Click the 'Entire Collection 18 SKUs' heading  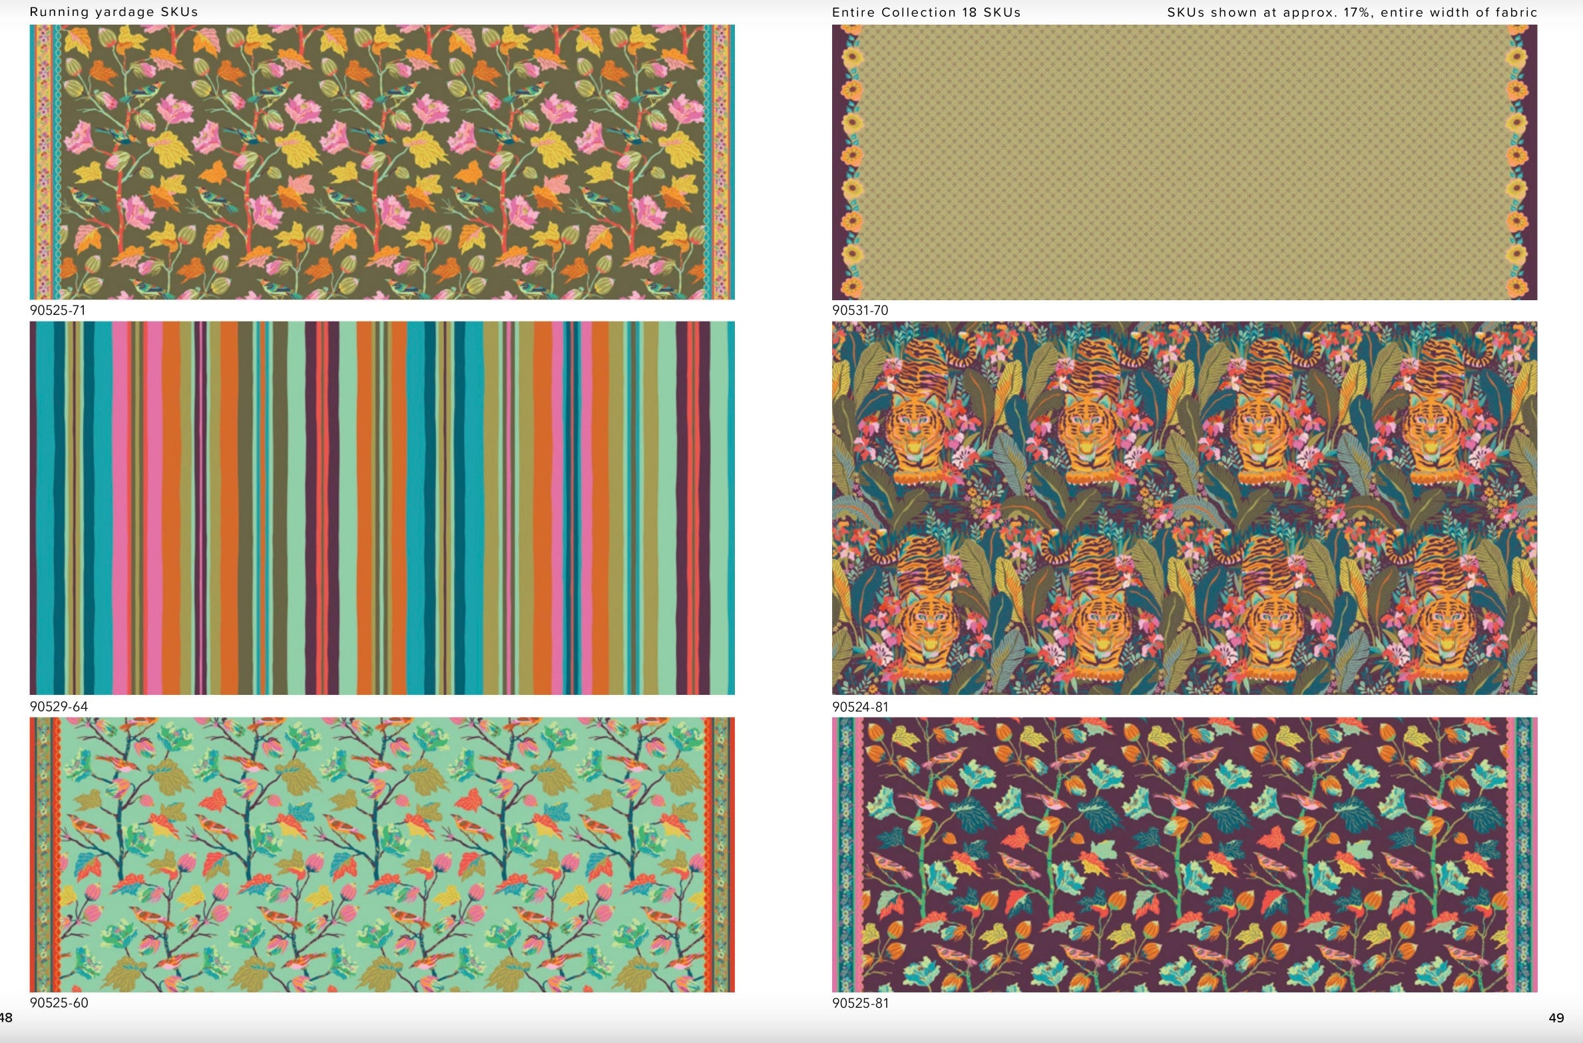click(926, 12)
